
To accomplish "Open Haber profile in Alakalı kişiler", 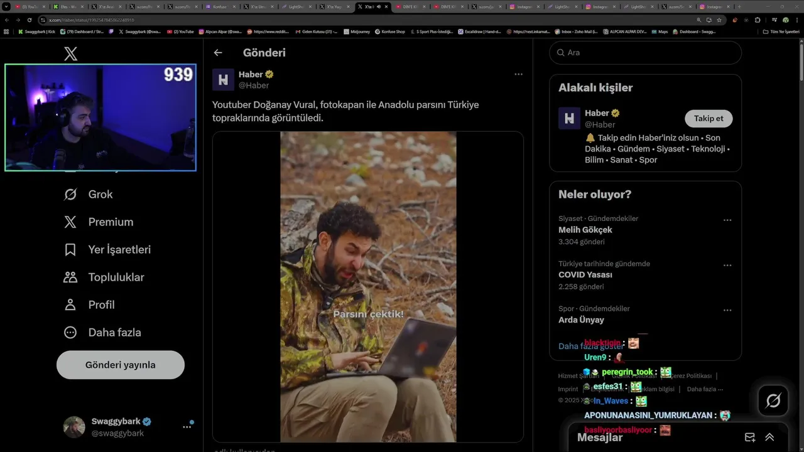I will click(x=597, y=113).
